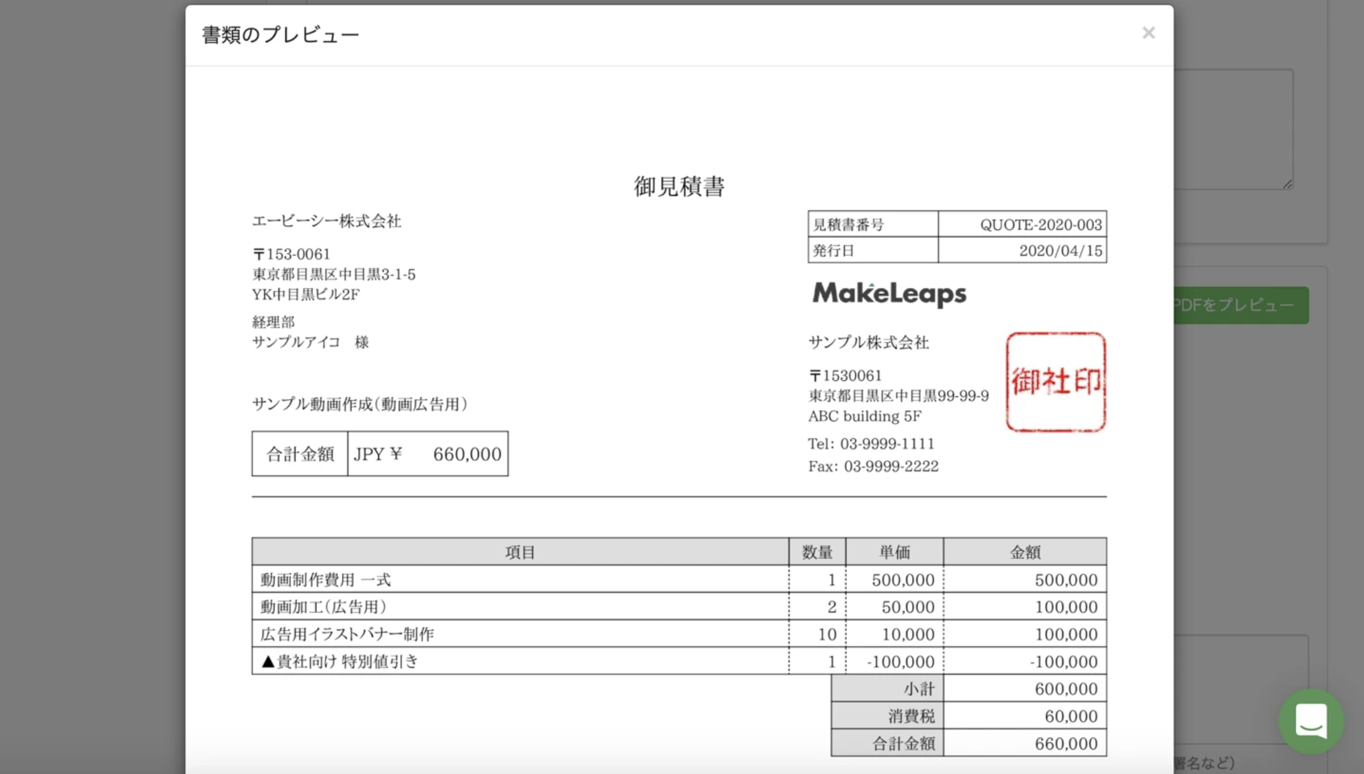
Task: Click the 数量 column header
Action: click(x=816, y=552)
